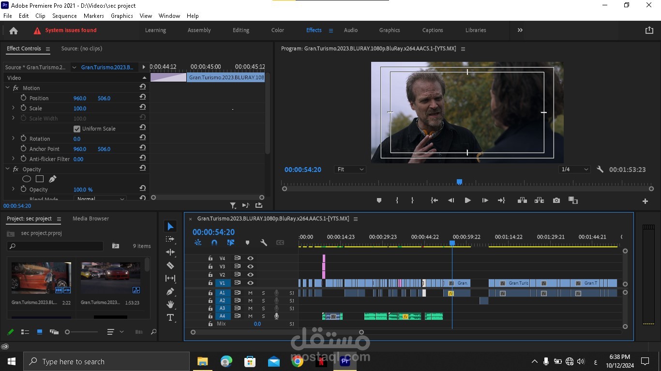Click the project thumbnail zoom slider handle
Image resolution: width=661 pixels, height=371 pixels.
(x=67, y=332)
